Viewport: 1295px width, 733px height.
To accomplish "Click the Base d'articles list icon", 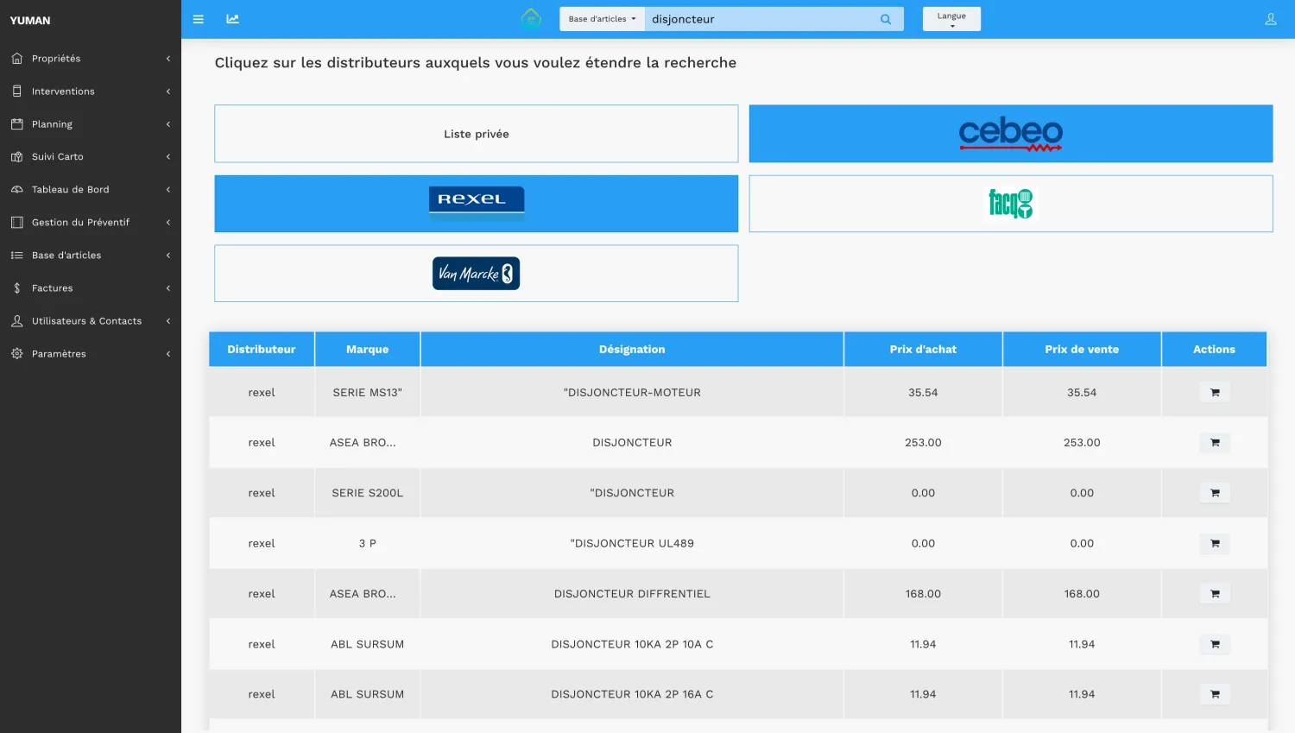I will pos(17,256).
